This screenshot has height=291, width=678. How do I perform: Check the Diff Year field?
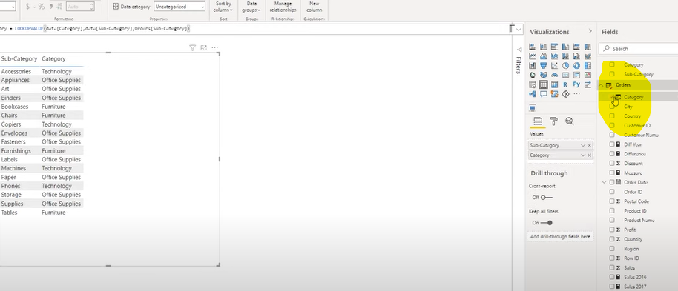612,144
